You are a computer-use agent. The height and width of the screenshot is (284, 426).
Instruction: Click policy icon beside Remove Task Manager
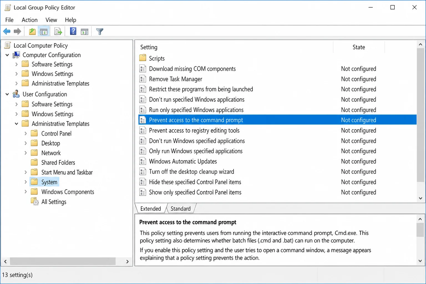click(143, 79)
